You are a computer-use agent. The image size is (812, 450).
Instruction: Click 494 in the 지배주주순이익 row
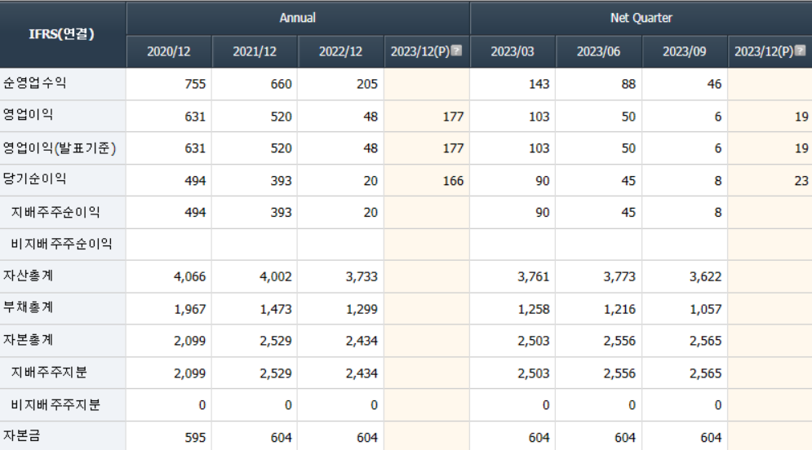195,213
